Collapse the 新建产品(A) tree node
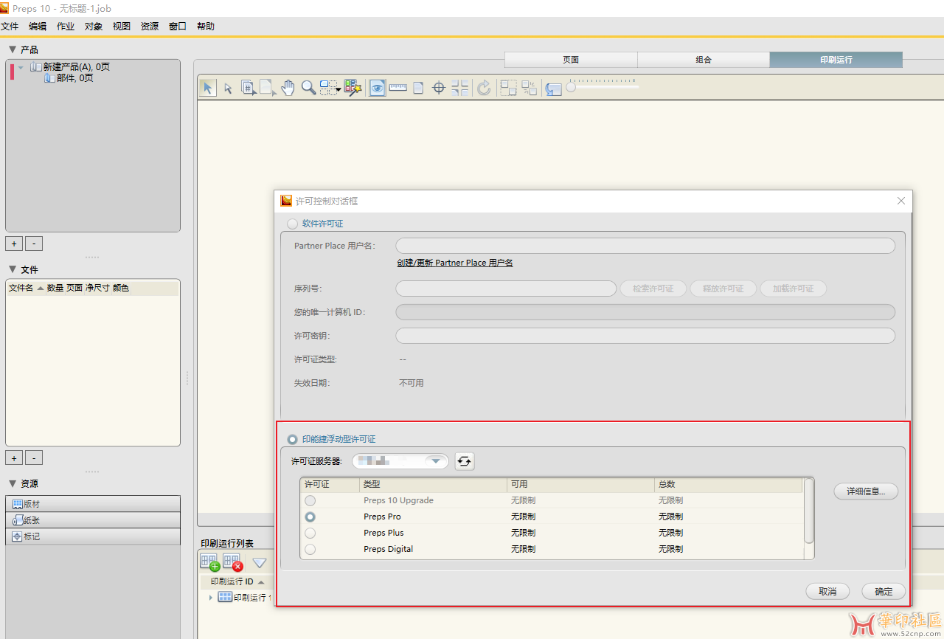 click(21, 67)
